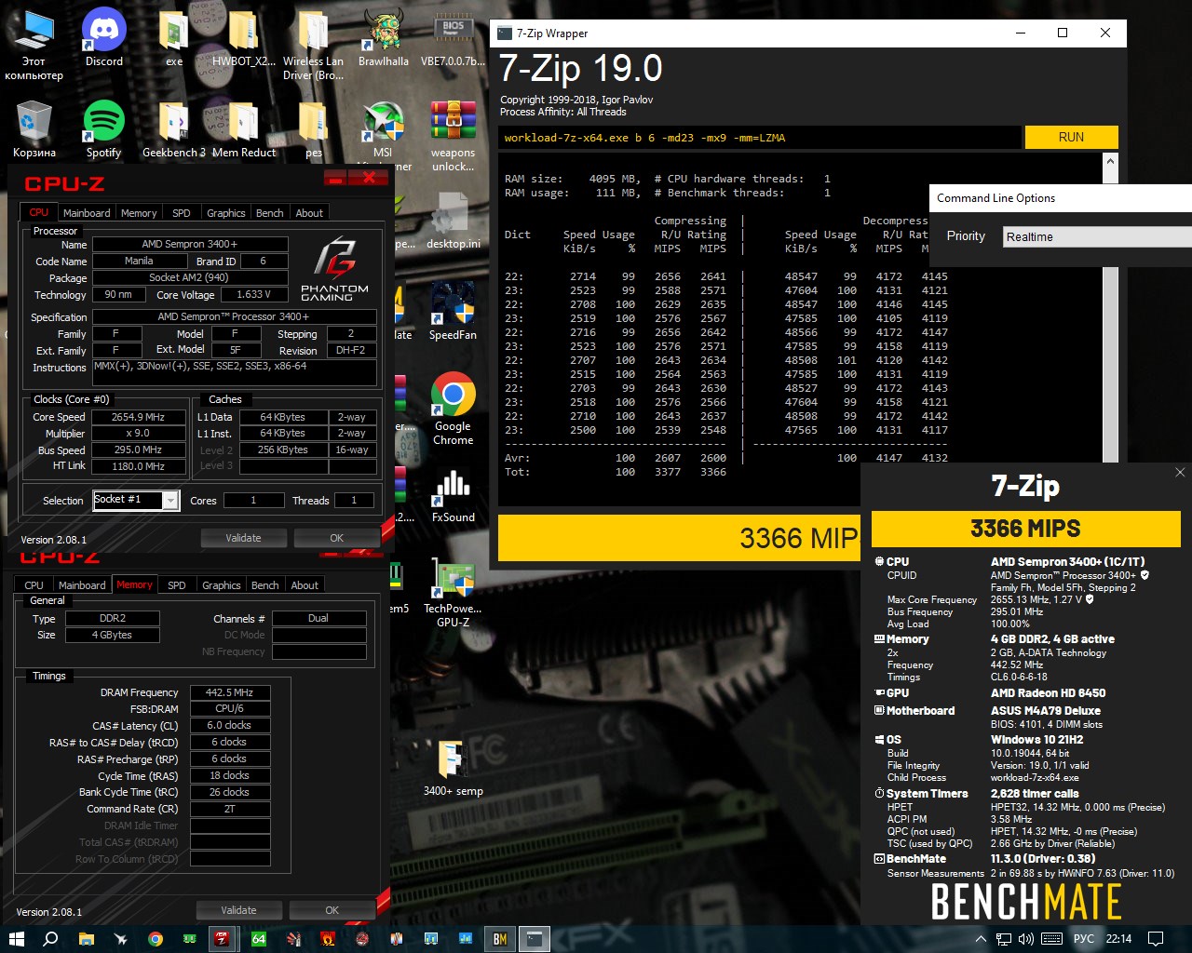Screen dimensions: 1192x953
Task: Open the volume control in system tray
Action: (1028, 938)
